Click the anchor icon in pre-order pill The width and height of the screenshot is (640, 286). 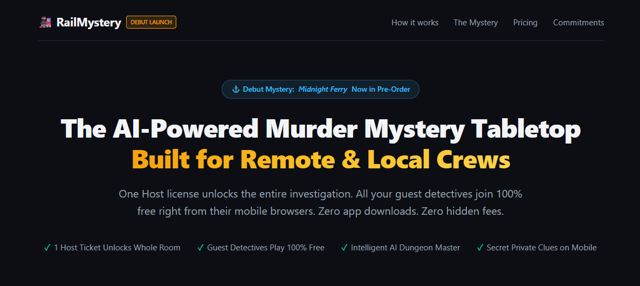236,90
